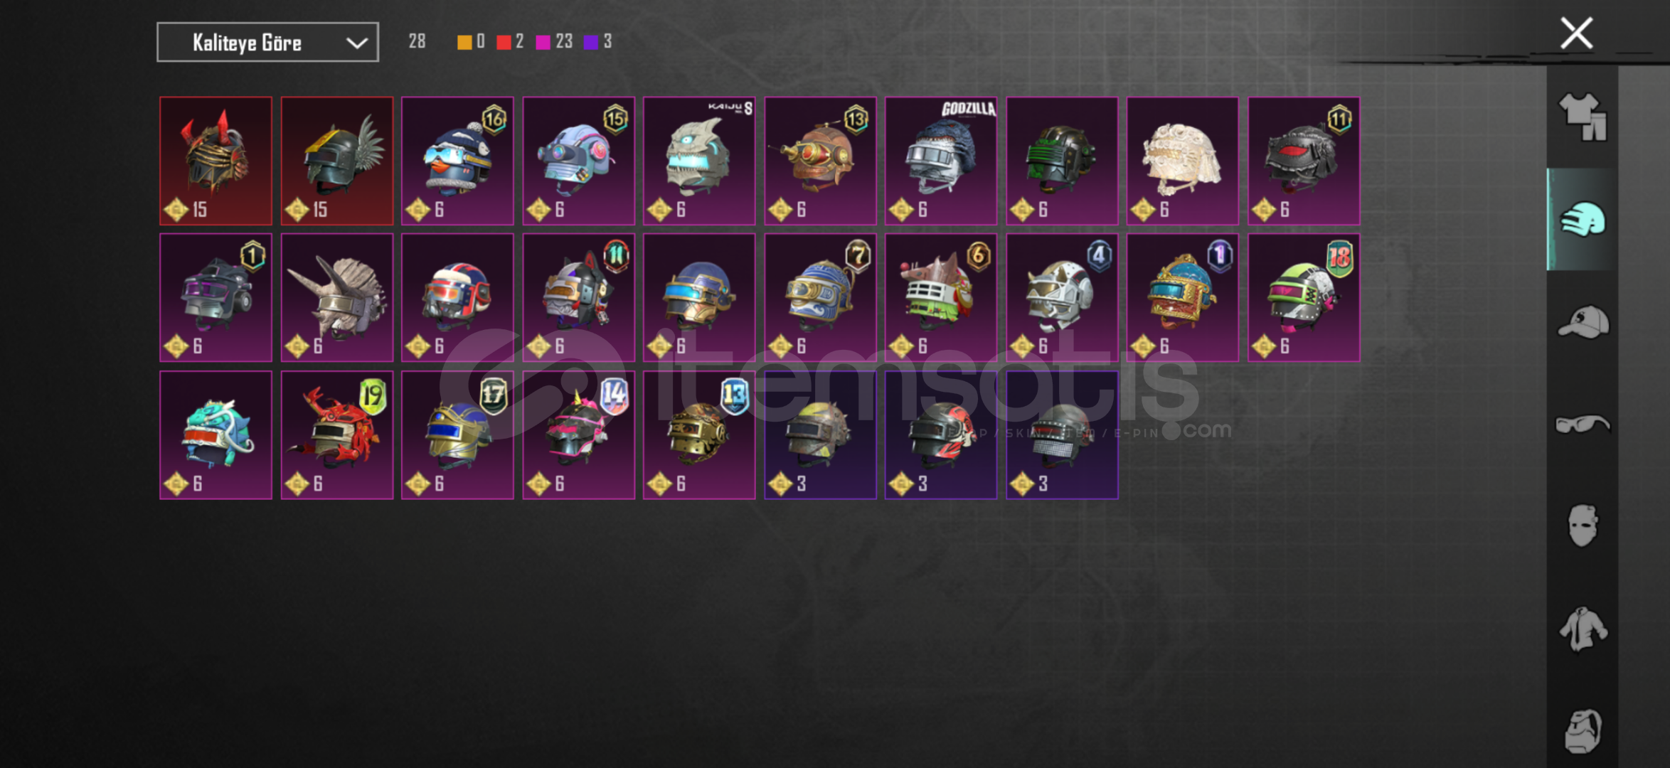Select the face mask category
This screenshot has height=768, width=1670.
(x=1583, y=526)
